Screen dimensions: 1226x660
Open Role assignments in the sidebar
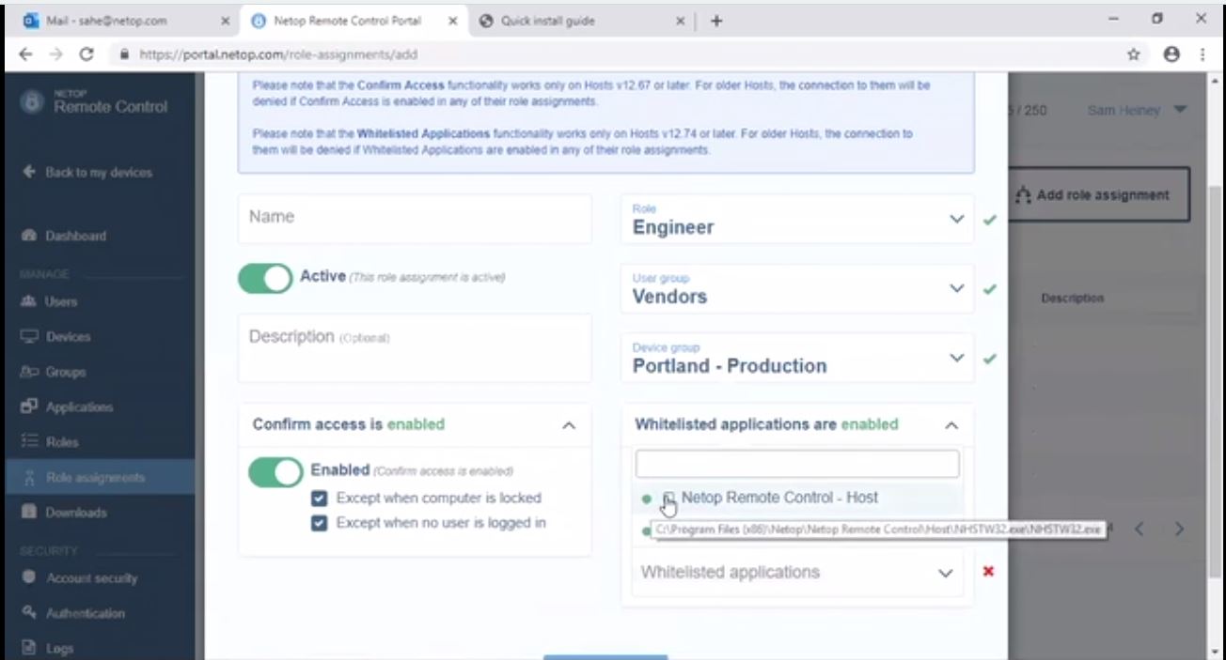coord(98,477)
